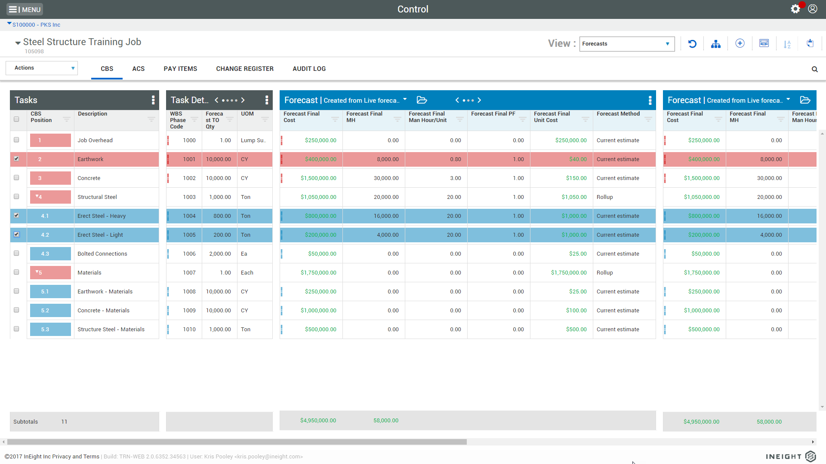826x464 pixels.
Task: Uncheck the Earthwork row checkbox
Action: click(x=16, y=159)
